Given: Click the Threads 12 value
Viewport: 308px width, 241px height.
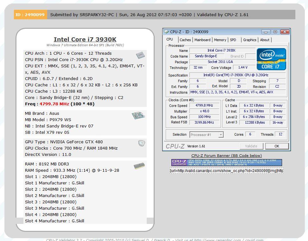Looking at the screenshot, I should coord(280,134).
